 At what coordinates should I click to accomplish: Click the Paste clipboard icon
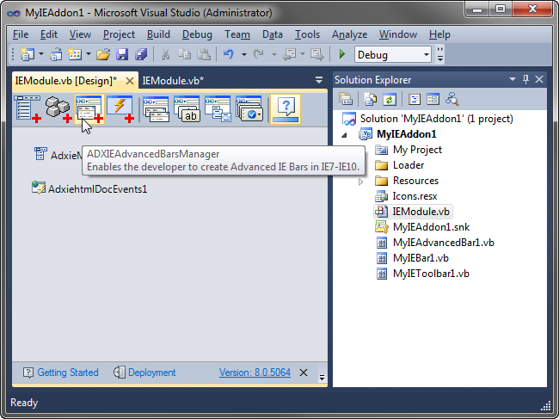point(204,54)
